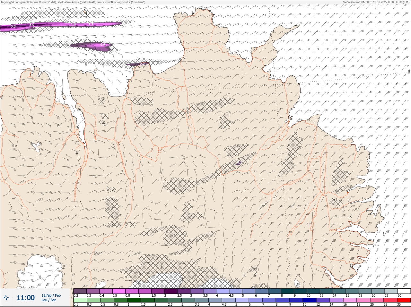The image size is (411, 307).
Task: Select upper scale light blue swatch between 4 and 4.5
Action: tap(223, 291)
